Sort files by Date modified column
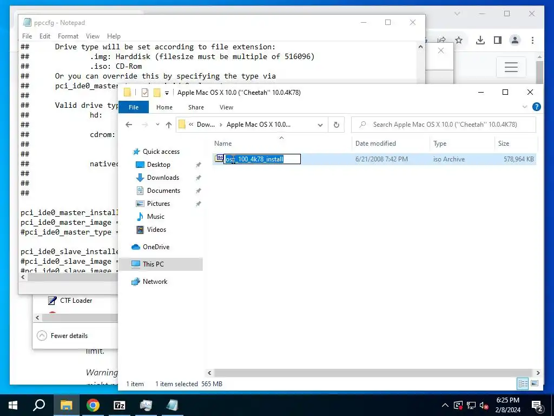The image size is (554, 416). [x=375, y=143]
